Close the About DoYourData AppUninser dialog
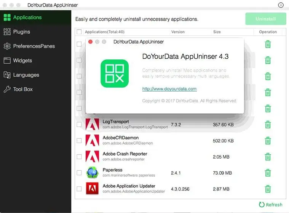The image size is (289, 213). point(90,42)
